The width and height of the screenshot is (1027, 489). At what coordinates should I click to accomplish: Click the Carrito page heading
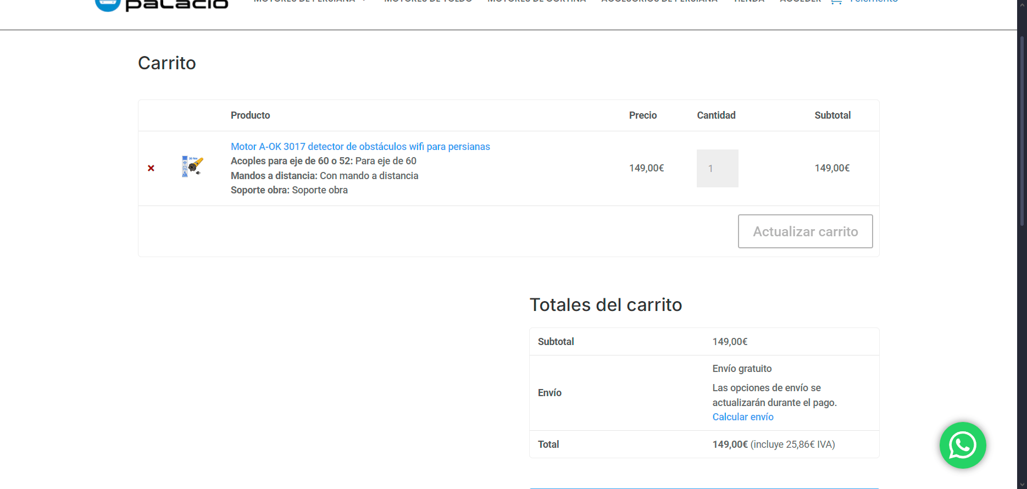point(167,63)
